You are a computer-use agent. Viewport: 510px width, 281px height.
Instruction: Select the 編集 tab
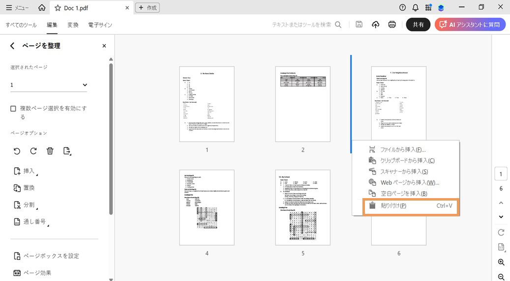pos(52,25)
